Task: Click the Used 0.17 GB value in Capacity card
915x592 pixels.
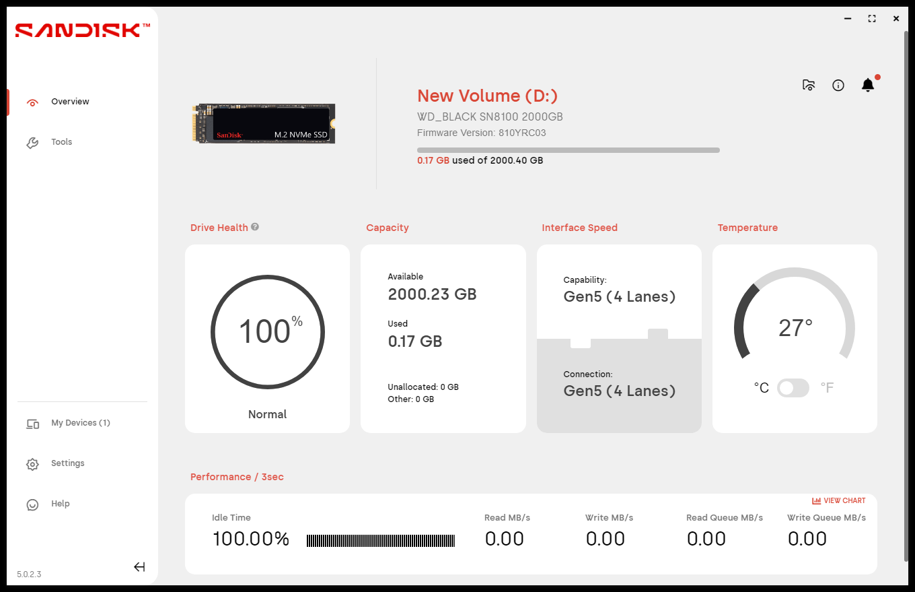Action: (415, 341)
